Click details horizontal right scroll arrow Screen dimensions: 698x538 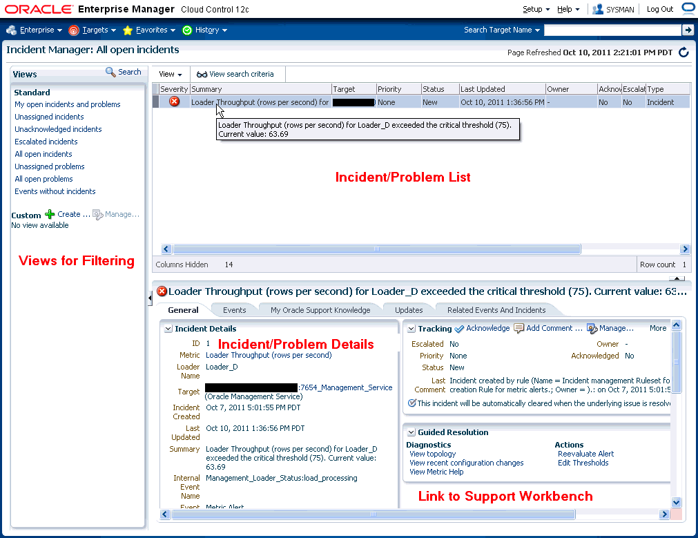click(665, 515)
